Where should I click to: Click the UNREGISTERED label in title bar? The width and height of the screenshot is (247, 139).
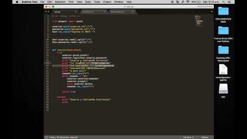click(x=205, y=7)
